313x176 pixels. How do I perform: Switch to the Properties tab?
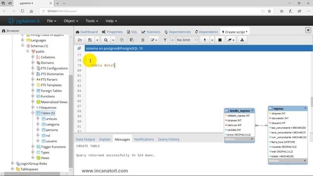pos(112,32)
